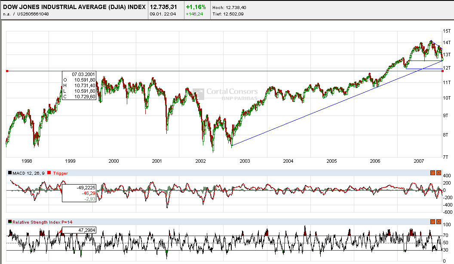The height and width of the screenshot is (264, 454).
Task: Click the 7T price axis label
Action: [x=445, y=157]
